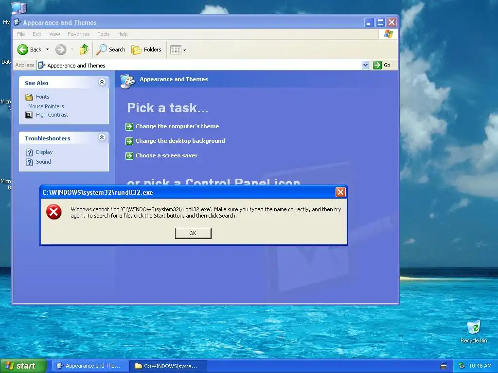The width and height of the screenshot is (498, 373).
Task: Click the red error icon in the dialog
Action: (x=54, y=212)
